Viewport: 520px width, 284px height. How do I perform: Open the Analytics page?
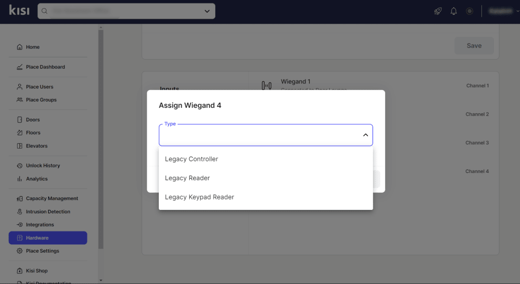[37, 179]
